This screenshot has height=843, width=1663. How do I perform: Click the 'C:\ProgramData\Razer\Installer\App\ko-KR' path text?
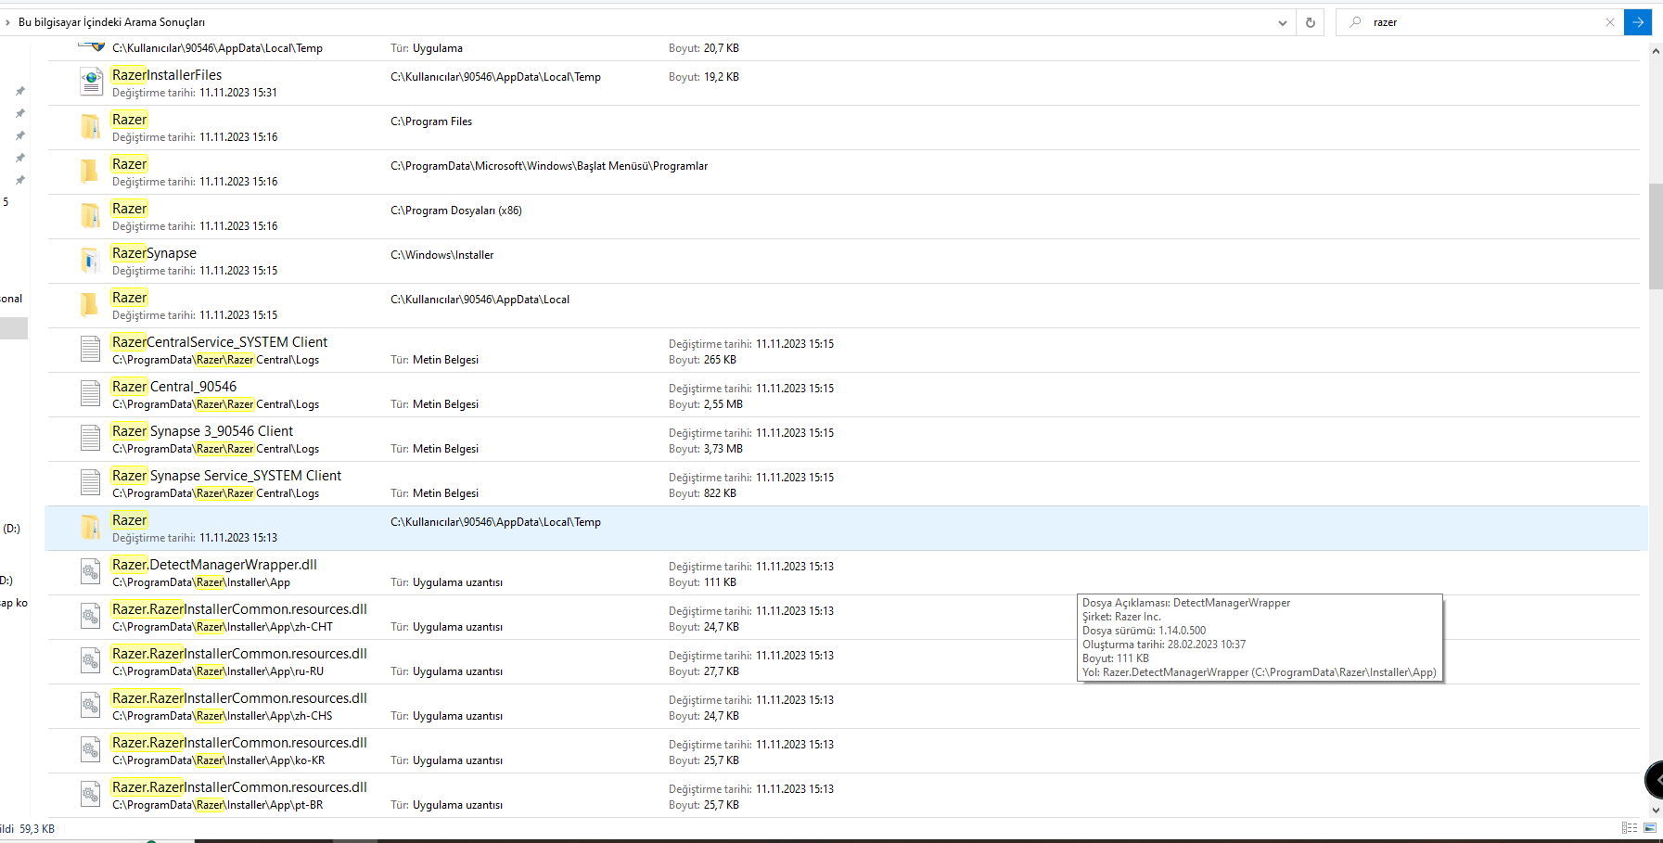click(x=219, y=760)
